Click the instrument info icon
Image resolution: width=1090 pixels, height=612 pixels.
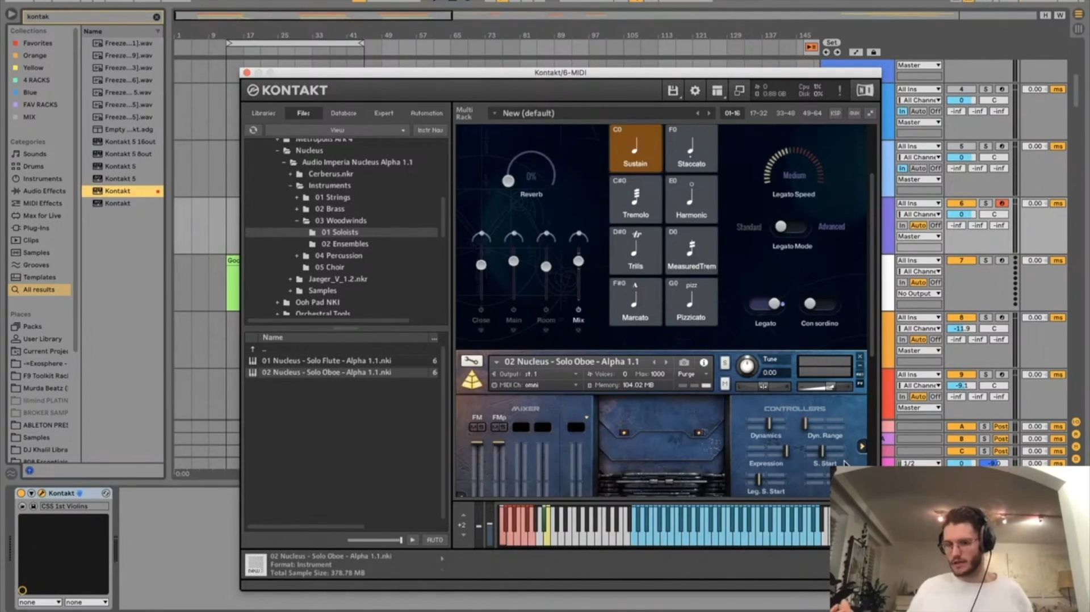click(x=704, y=362)
